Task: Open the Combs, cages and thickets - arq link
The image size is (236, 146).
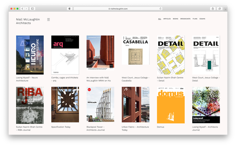Action: (x=65, y=78)
